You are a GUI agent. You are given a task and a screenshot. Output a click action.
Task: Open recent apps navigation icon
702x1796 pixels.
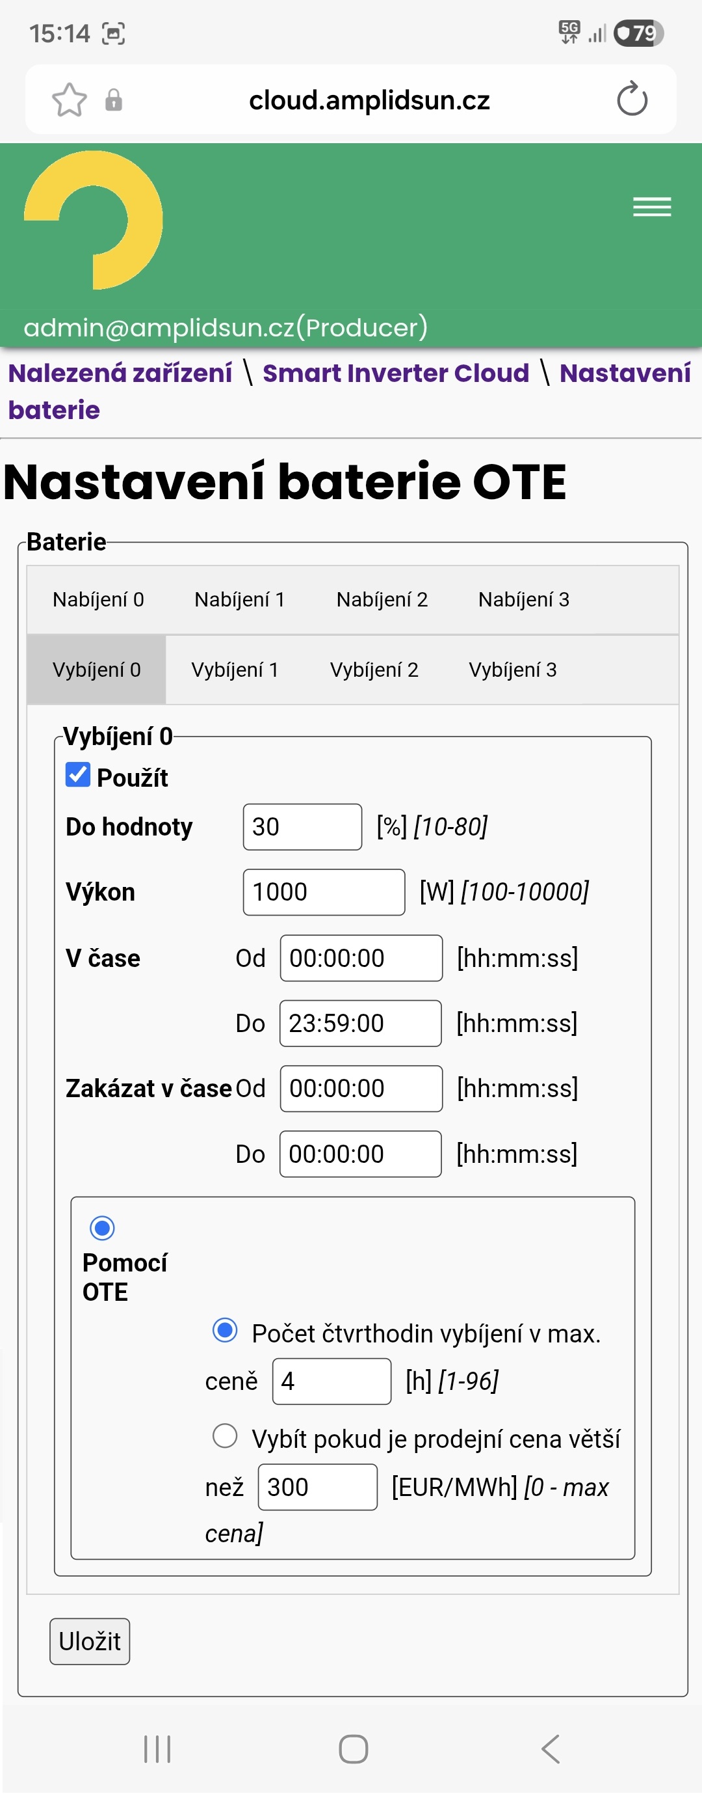tap(157, 1749)
